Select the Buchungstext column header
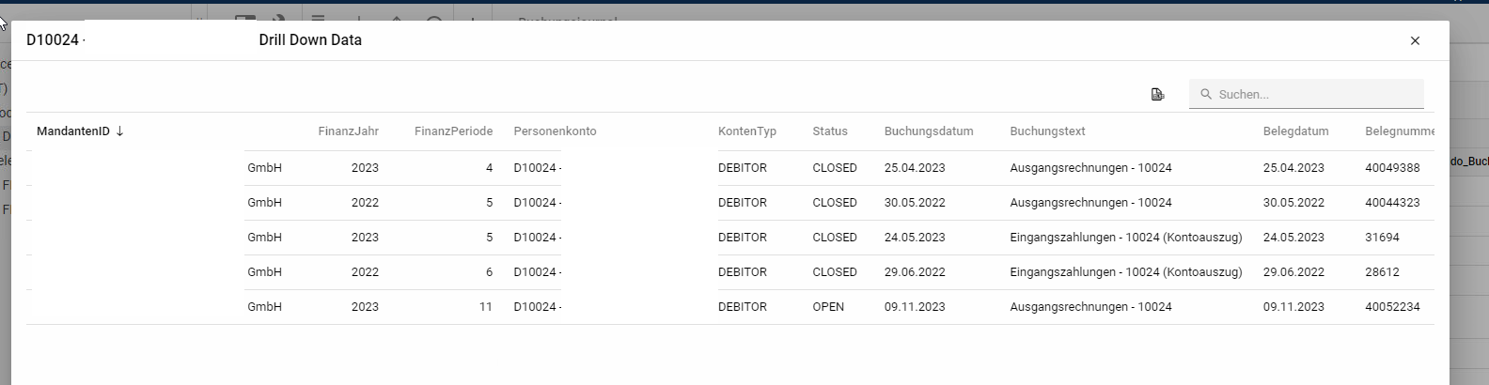Screen dimensions: 1489x385 1047,131
